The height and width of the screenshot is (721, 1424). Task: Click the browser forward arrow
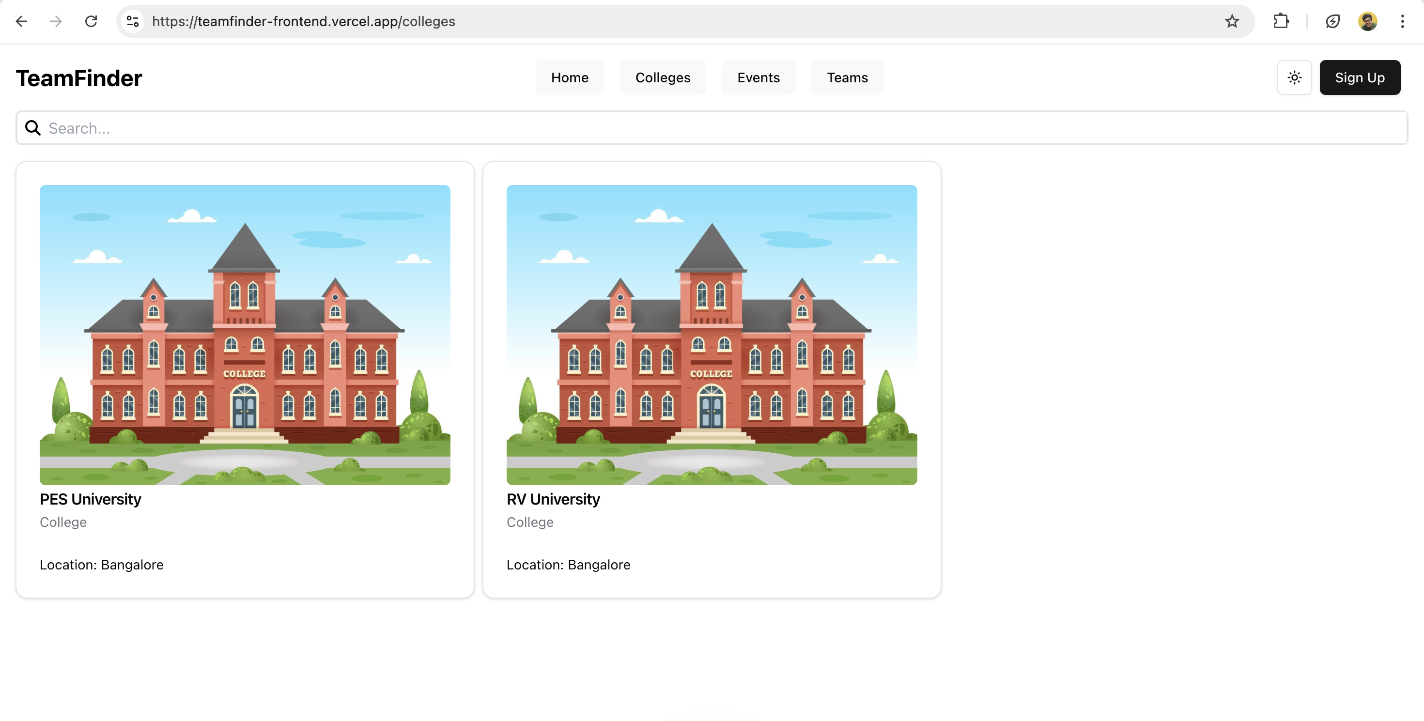click(x=56, y=21)
